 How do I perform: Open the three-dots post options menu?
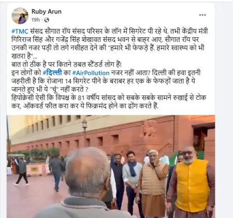click(x=202, y=15)
